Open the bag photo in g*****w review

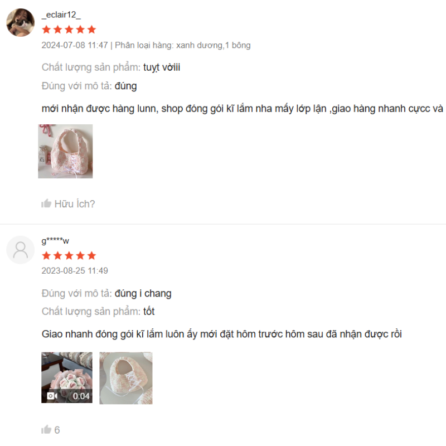(x=126, y=378)
